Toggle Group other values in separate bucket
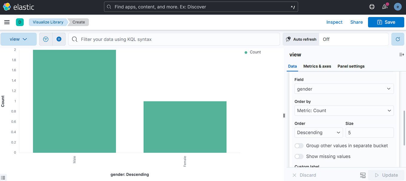This screenshot has width=406, height=181. [299, 146]
